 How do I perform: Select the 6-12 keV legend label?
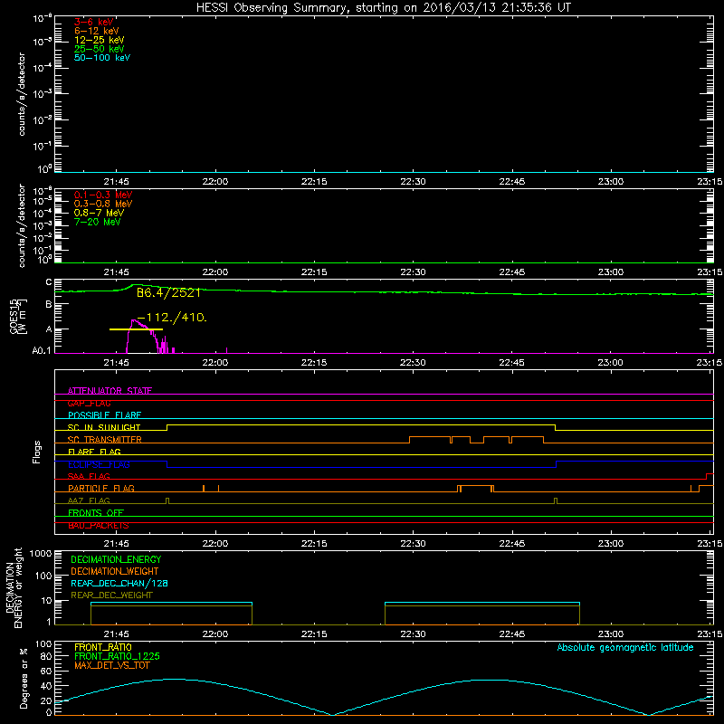[x=96, y=31]
